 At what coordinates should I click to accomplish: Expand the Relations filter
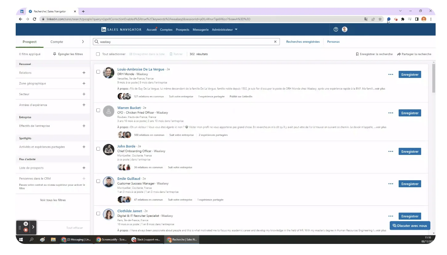84,73
